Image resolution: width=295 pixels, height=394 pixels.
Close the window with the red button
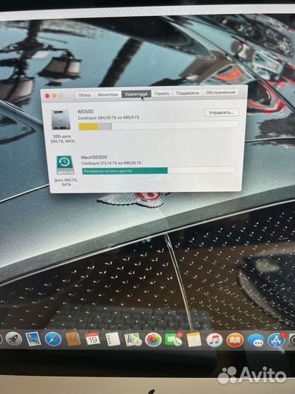coord(47,96)
